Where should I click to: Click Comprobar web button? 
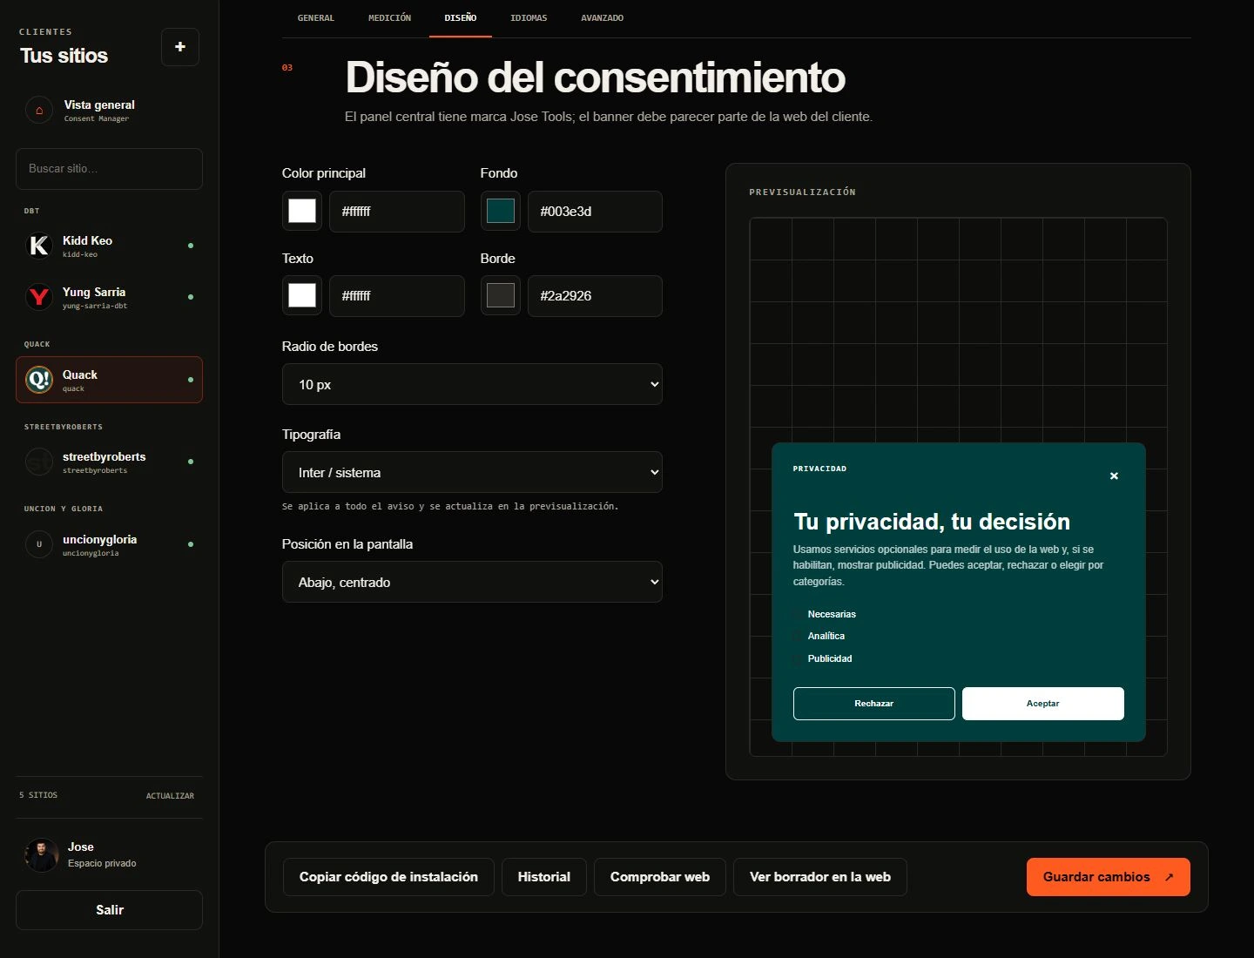(x=660, y=877)
